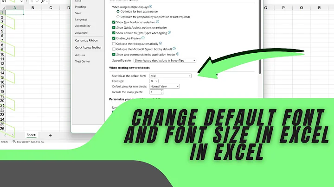Viewport: 334px width, 187px height.
Task: Select column B header
Action: (x=32, y=8)
